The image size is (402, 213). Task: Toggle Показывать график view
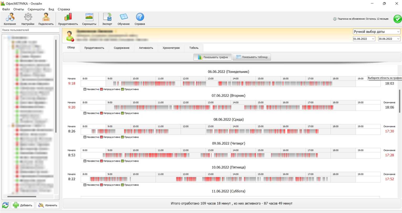pyautogui.click(x=213, y=57)
